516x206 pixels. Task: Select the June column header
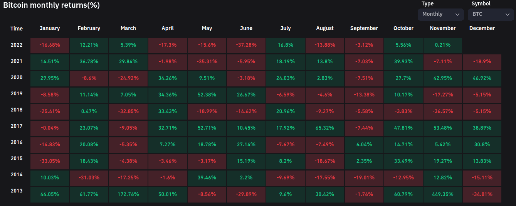coord(246,28)
